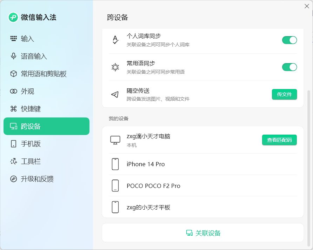Select the zxg的小天才平板 device row
The image size is (313, 250).
[203, 207]
